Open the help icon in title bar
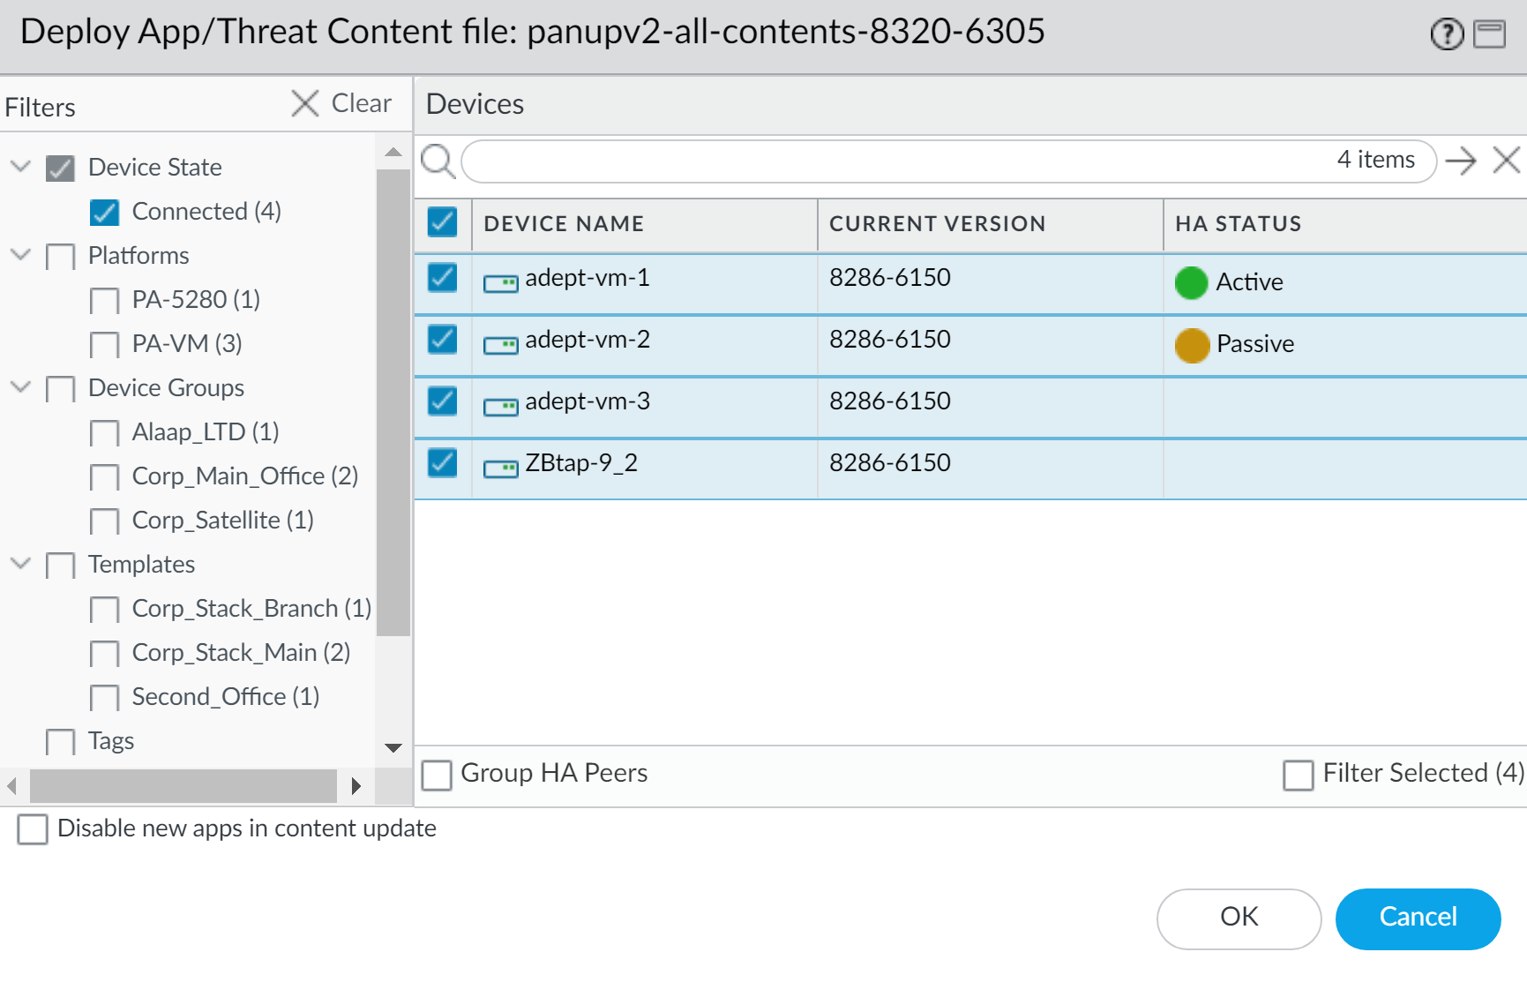 1446,34
